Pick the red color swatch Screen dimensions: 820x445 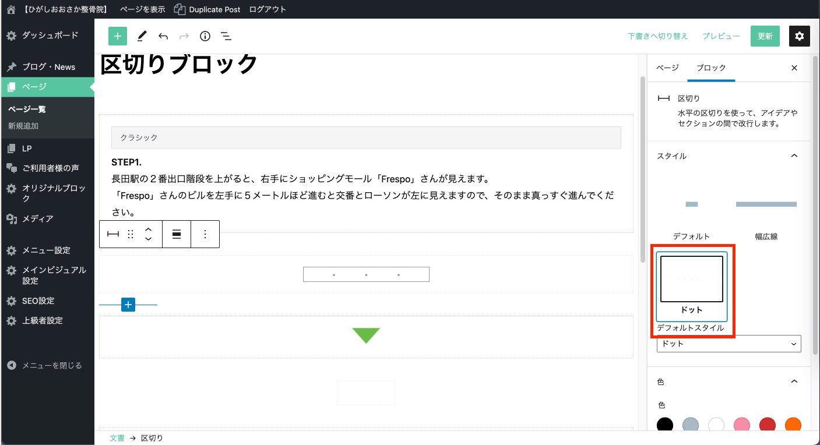[768, 425]
